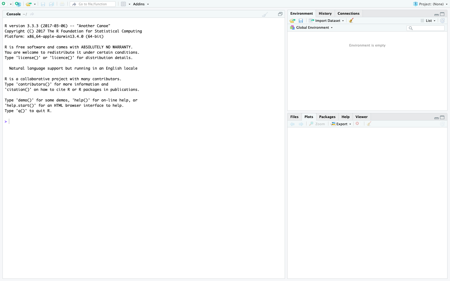
Task: Open the workspace panes layout grid icon
Action: tap(123, 4)
